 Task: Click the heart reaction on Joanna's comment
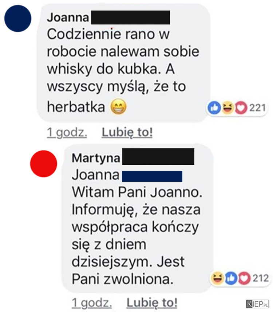(x=241, y=108)
